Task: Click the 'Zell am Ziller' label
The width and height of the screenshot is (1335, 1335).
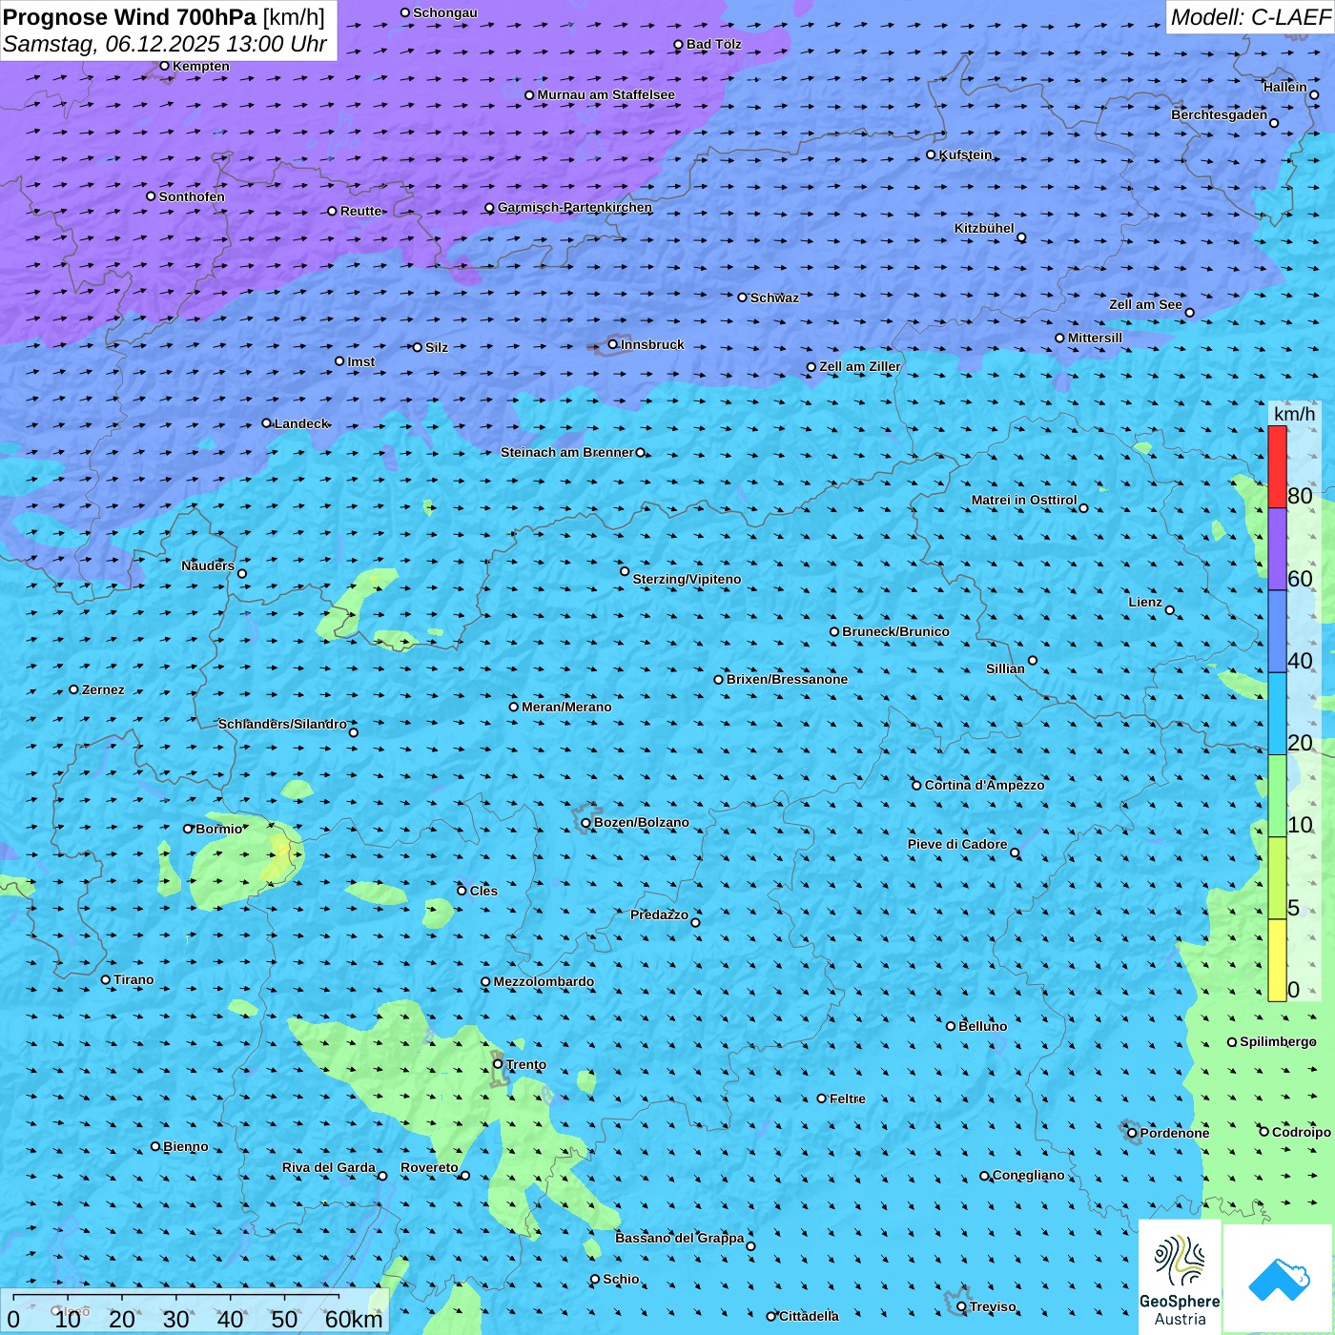Action: coord(860,366)
